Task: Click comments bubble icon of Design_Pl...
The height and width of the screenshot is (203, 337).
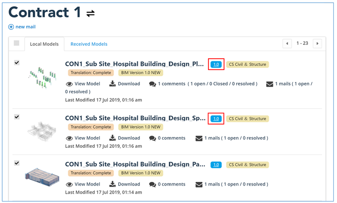Action: (x=153, y=84)
